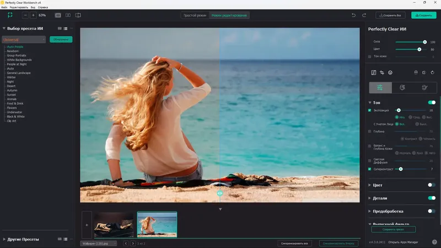Image resolution: width=441 pixels, height=248 pixels.
Task: Show Other Presets as grid view
Action: (x=60, y=239)
